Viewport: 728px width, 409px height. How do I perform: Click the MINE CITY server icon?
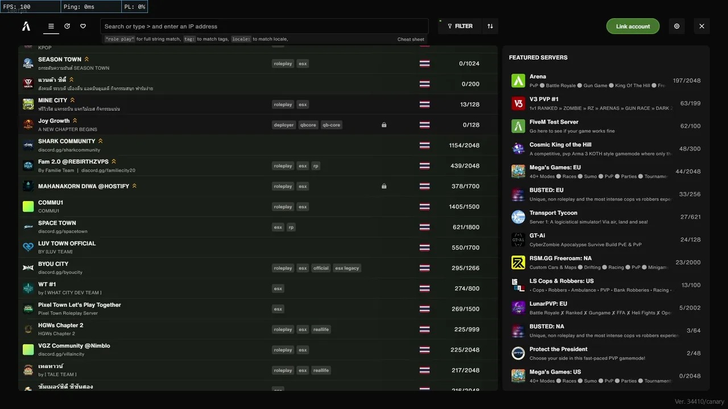28,105
